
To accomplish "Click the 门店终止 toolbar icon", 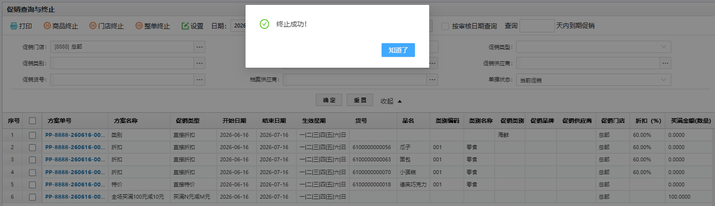I will 93,26.
